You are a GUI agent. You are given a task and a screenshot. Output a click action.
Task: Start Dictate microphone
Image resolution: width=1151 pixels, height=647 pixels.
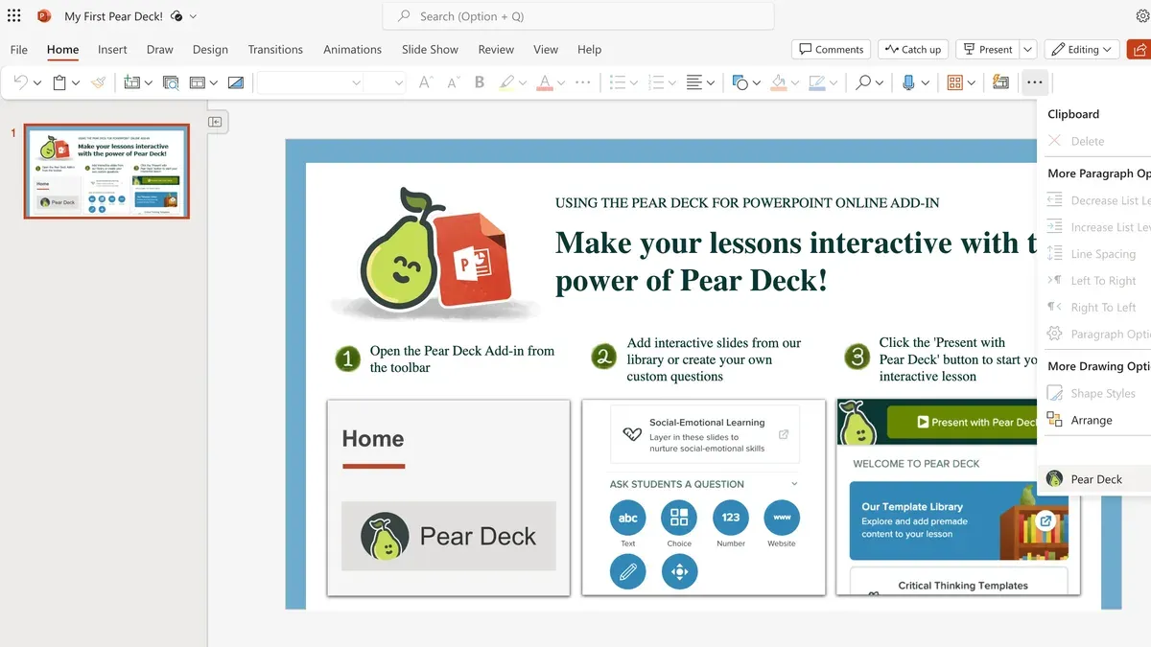pos(908,83)
